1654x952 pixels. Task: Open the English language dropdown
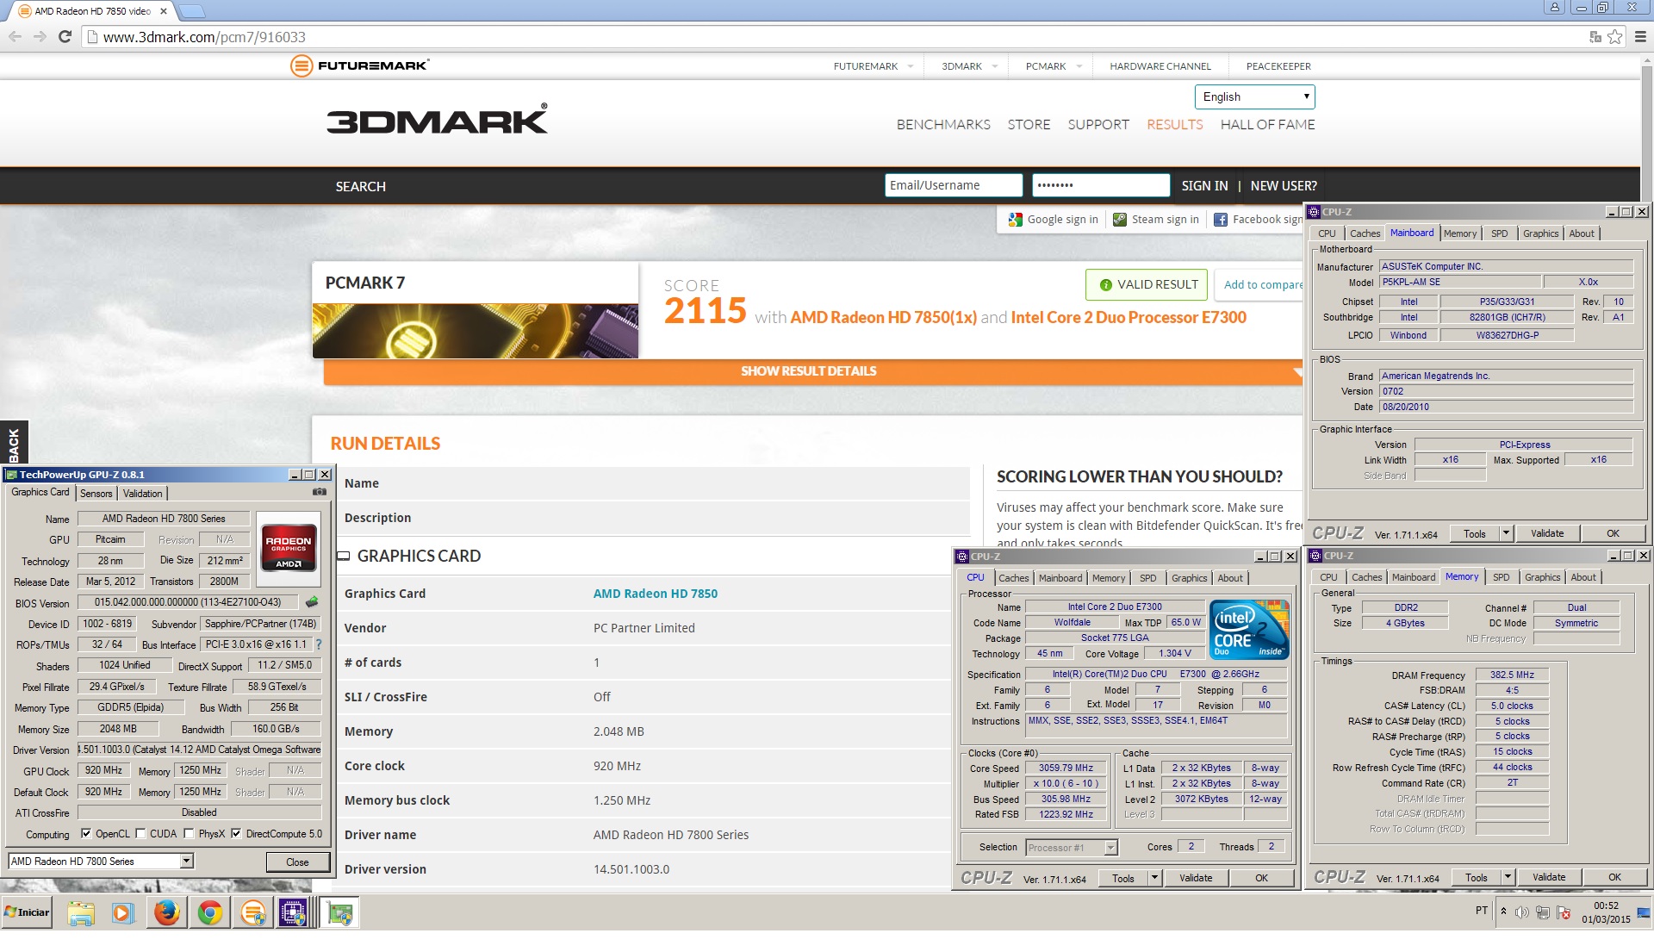point(1254,96)
